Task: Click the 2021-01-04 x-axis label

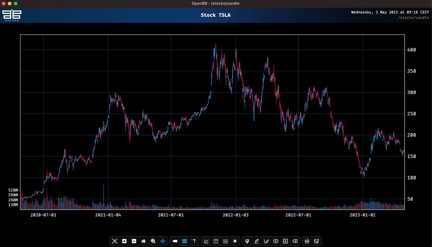Action: click(x=108, y=215)
